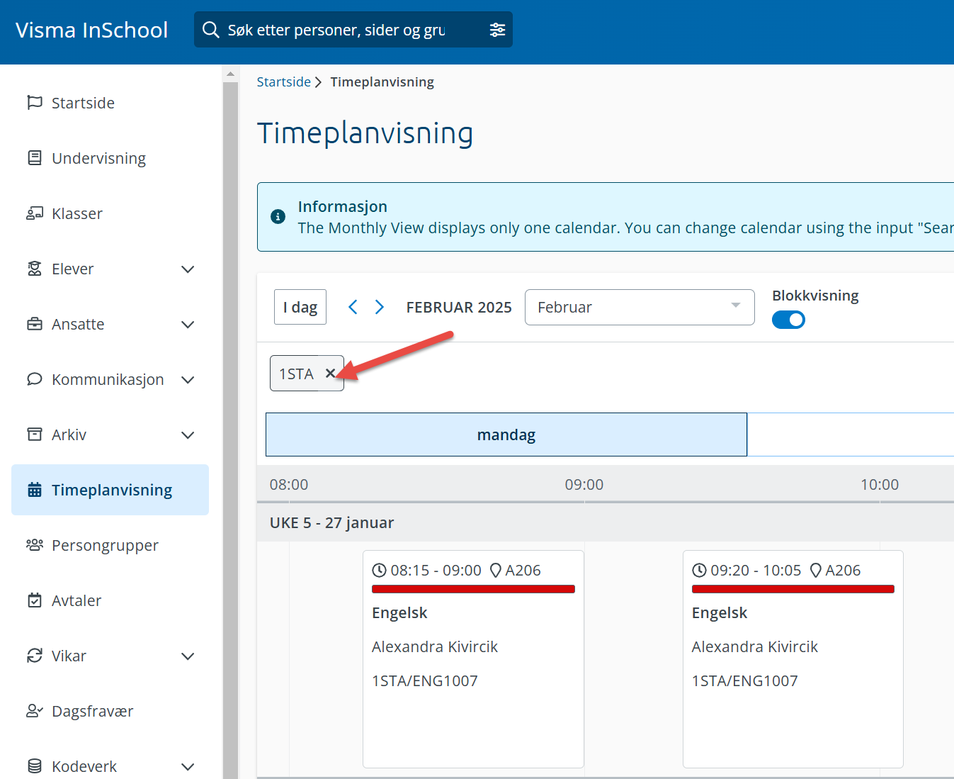Click the Startside flag icon

pyautogui.click(x=34, y=103)
